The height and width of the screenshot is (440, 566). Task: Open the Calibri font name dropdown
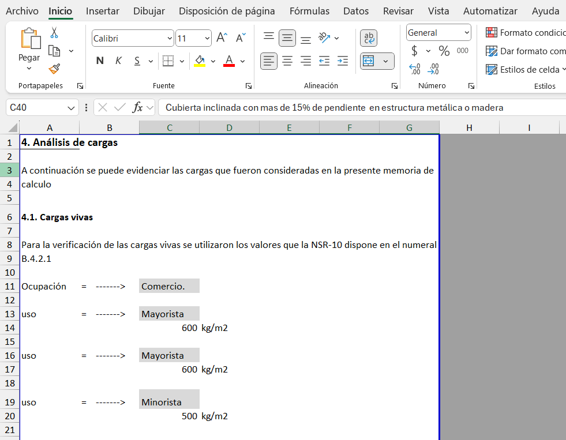point(170,39)
